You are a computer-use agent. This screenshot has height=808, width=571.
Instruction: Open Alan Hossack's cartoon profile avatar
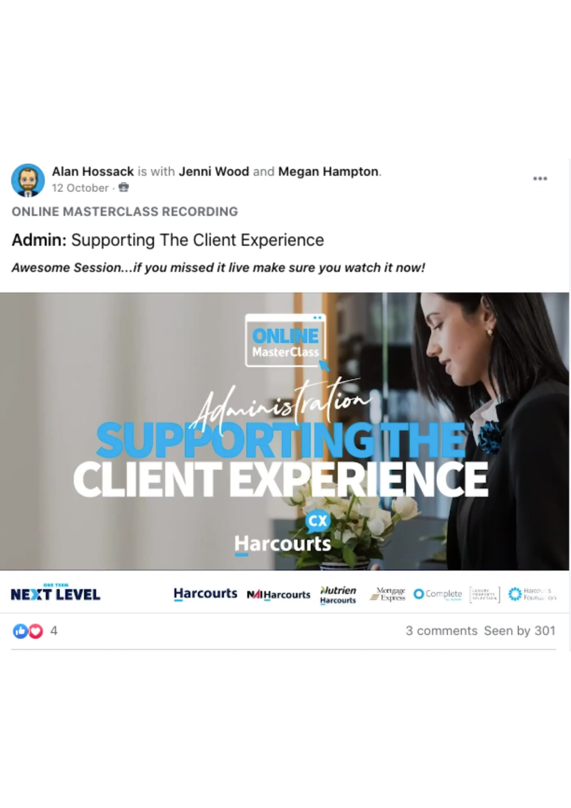(28, 180)
